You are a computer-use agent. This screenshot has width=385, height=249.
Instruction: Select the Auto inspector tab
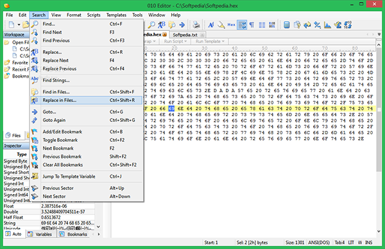(13, 234)
